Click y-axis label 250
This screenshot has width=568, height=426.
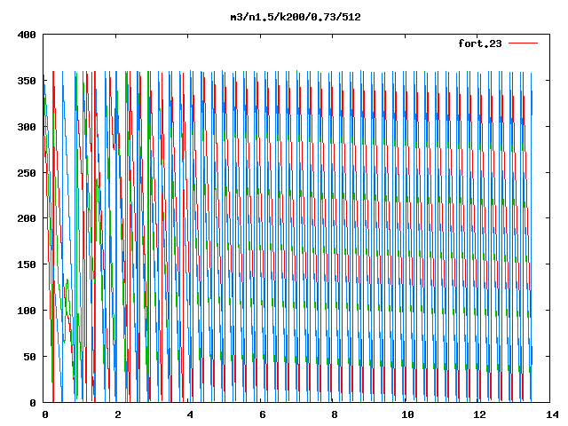click(x=27, y=173)
